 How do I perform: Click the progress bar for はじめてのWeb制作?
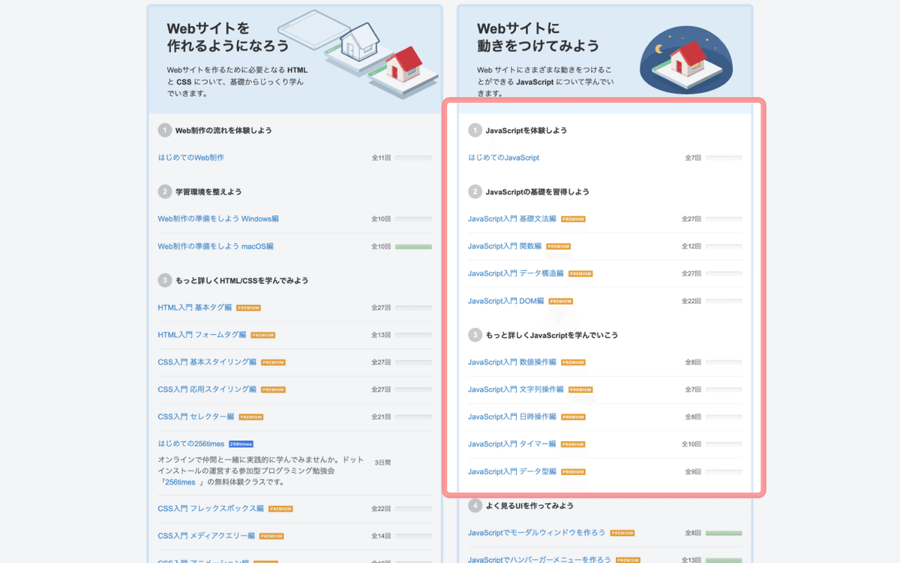click(413, 158)
